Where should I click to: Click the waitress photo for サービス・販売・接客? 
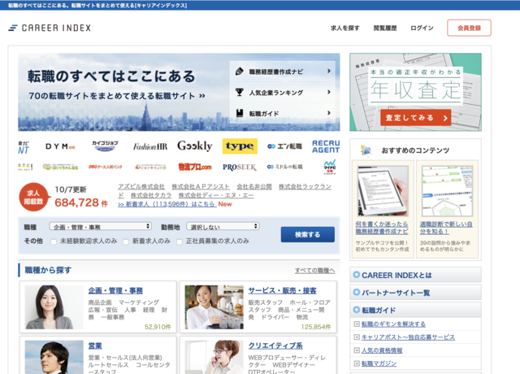click(x=214, y=307)
